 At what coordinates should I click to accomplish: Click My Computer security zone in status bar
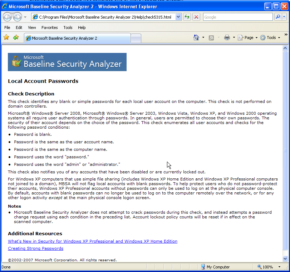click(x=216, y=267)
